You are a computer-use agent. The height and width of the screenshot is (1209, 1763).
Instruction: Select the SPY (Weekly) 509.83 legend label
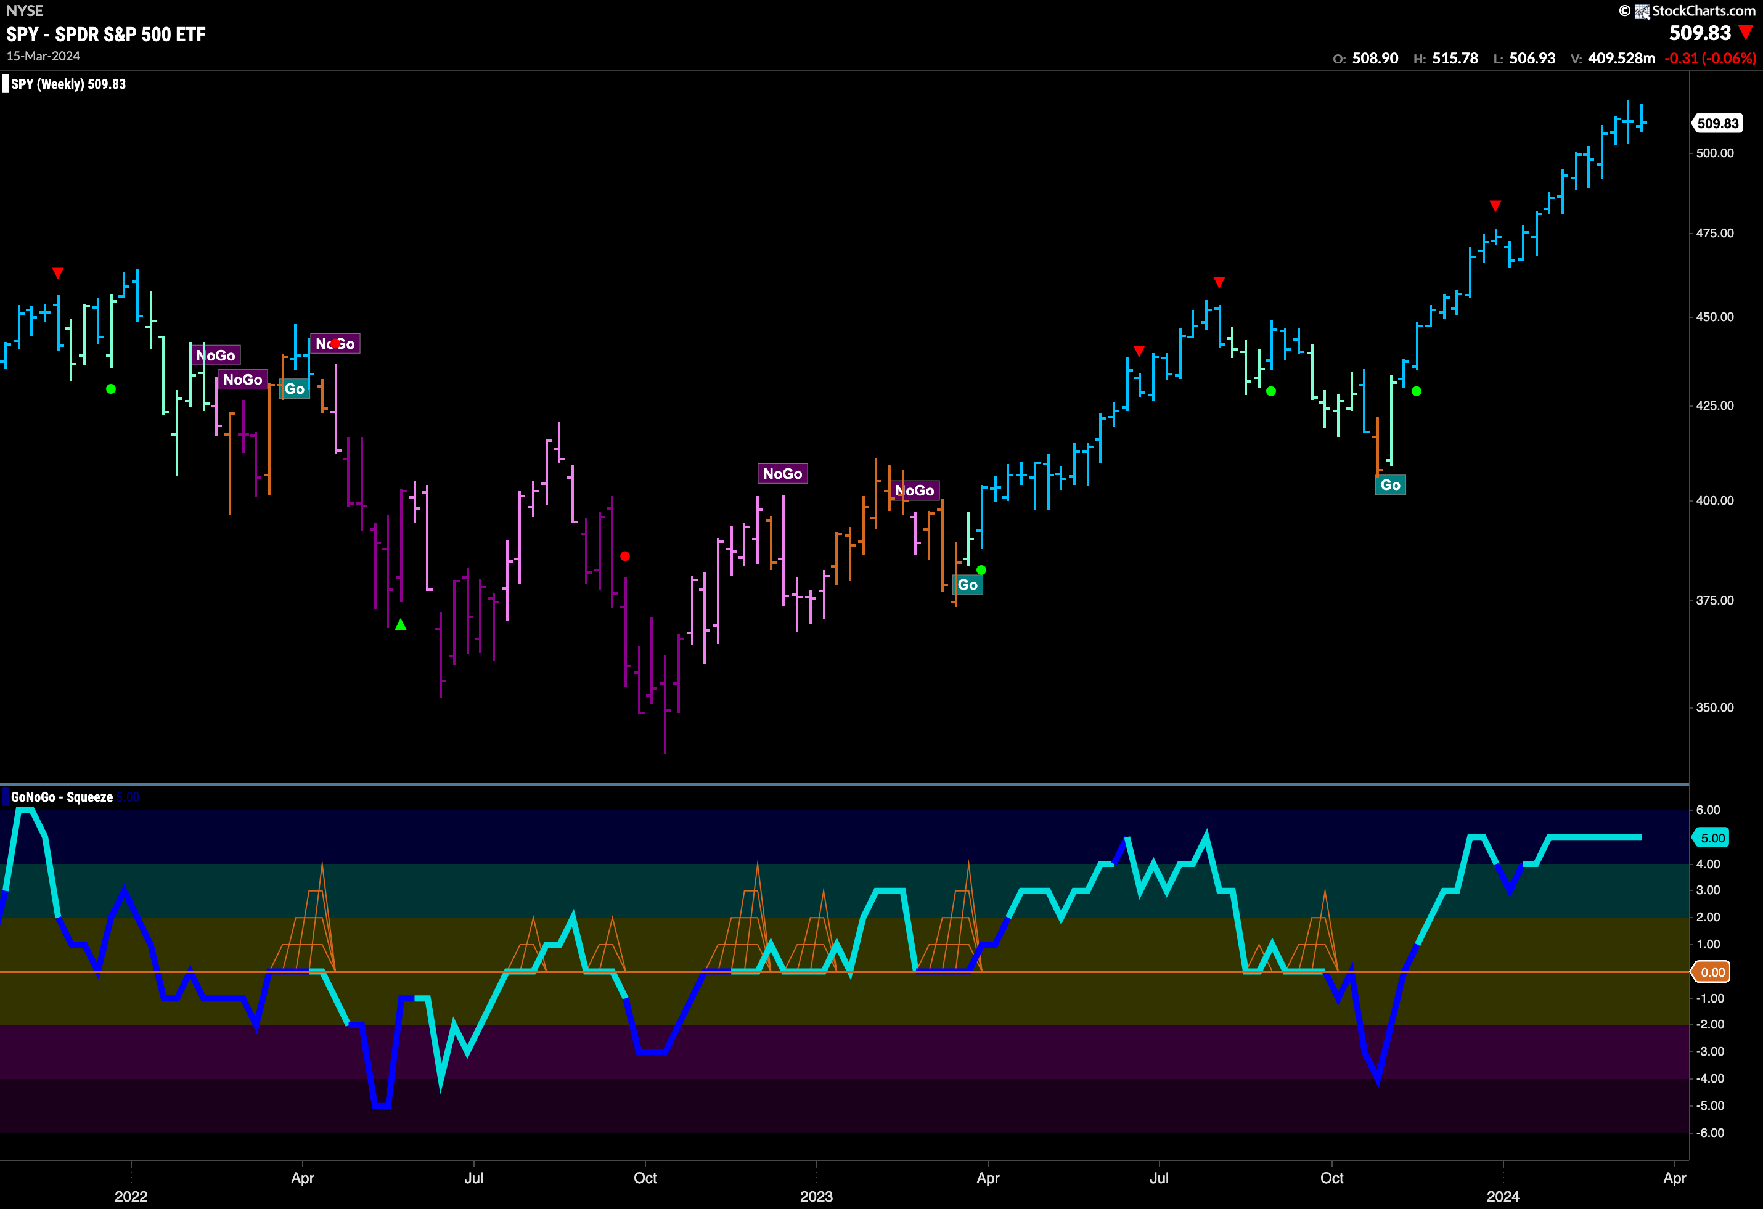pos(68,84)
